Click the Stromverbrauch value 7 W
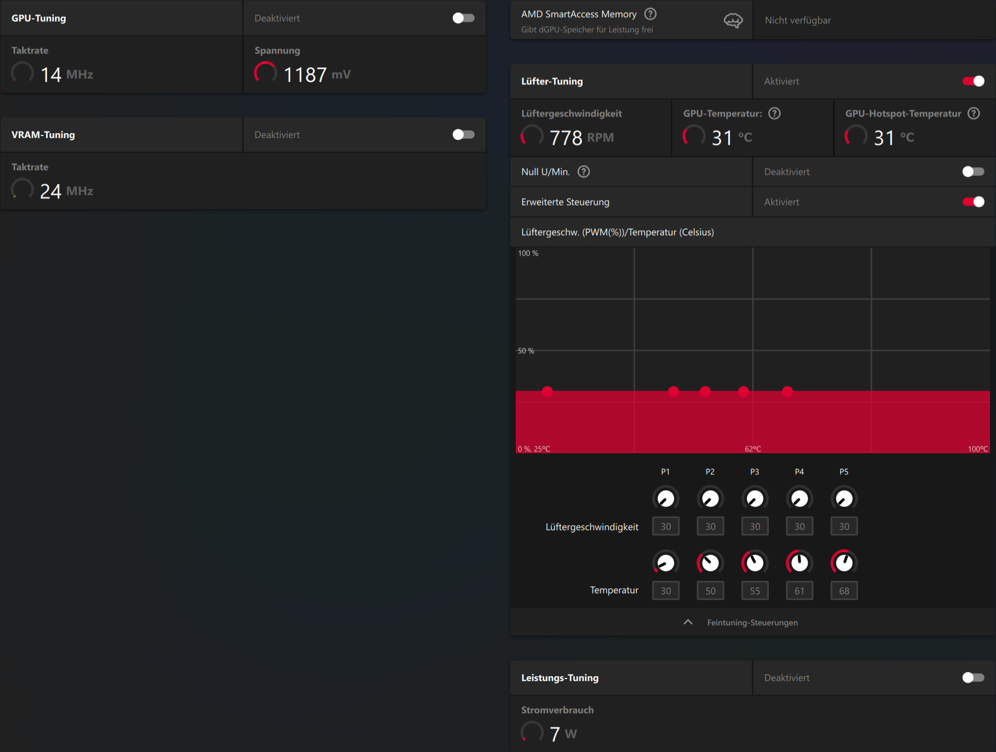 coord(563,733)
